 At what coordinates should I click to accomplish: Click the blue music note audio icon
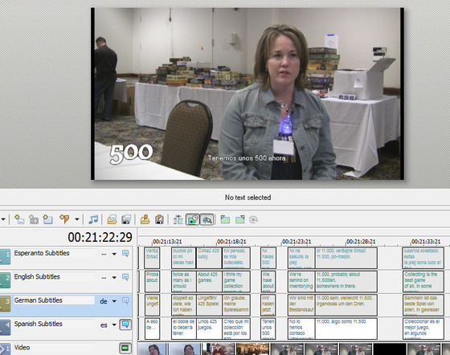point(93,219)
